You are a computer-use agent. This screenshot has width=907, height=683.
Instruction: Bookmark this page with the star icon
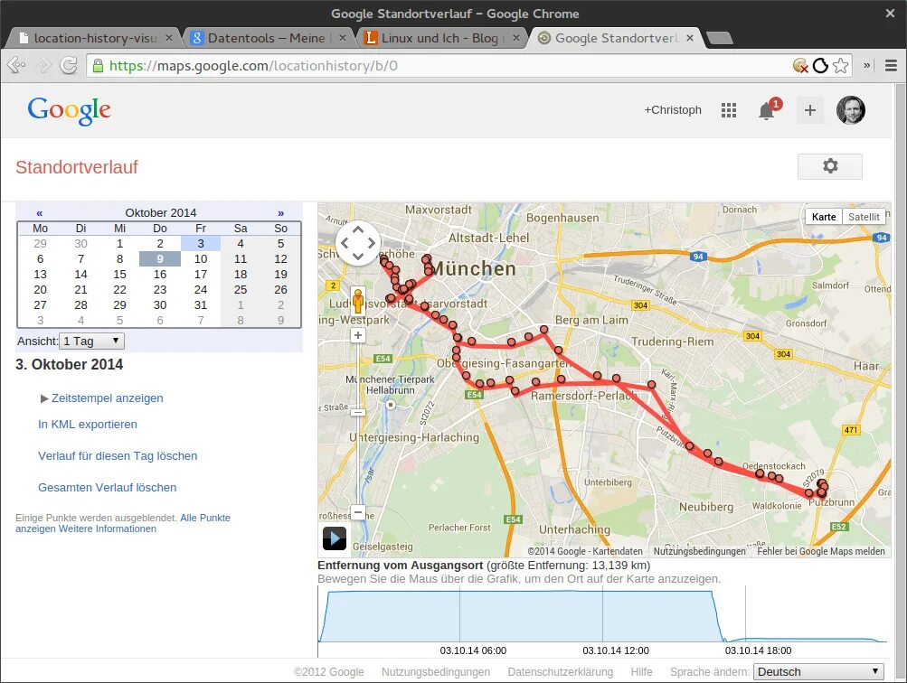pos(840,65)
